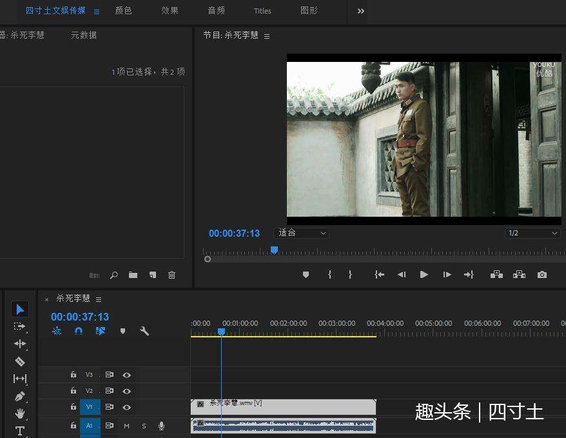This screenshot has width=566, height=438.
Task: Toggle sync lock for V2
Action: click(110, 391)
